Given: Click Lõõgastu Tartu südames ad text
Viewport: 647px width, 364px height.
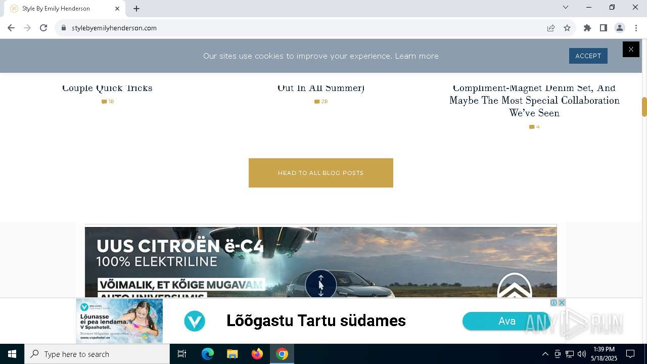Looking at the screenshot, I should click(316, 321).
